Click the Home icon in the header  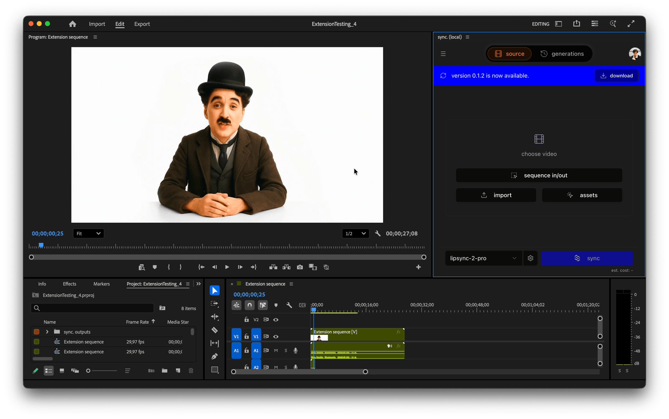(72, 24)
